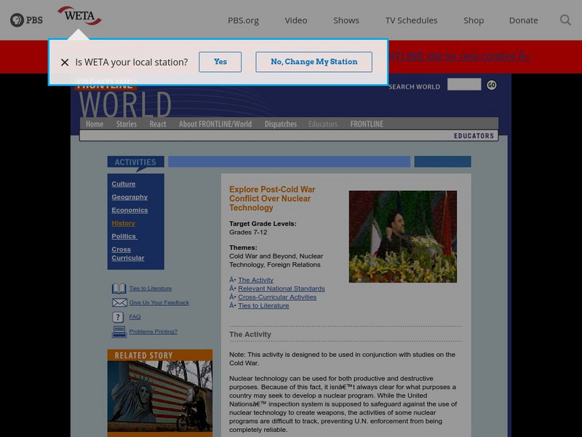Click the WETA station logo
This screenshot has width=582, height=437.
pos(79,15)
